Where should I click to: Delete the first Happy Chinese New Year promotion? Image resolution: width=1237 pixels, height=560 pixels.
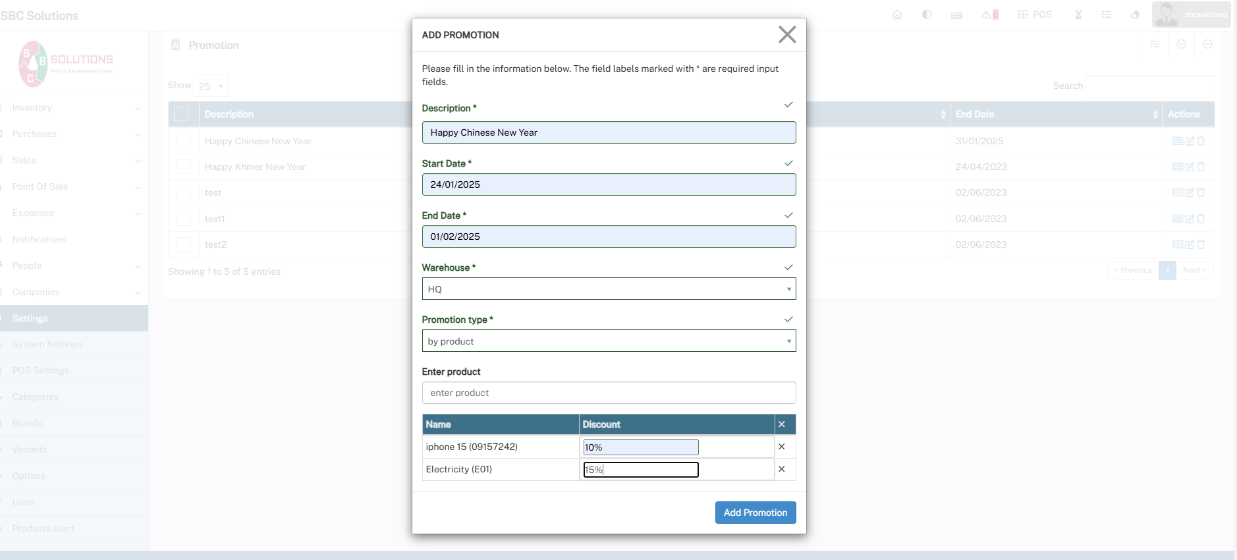point(1201,141)
